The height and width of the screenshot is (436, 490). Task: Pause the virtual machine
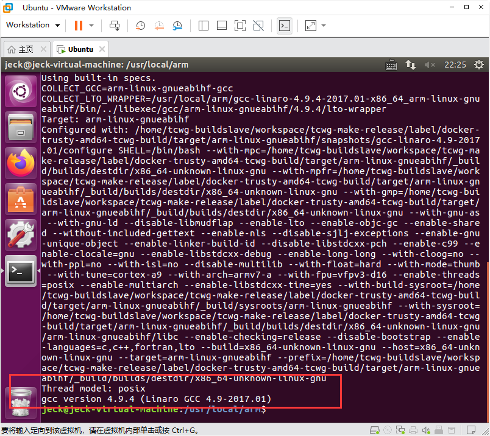(x=79, y=26)
